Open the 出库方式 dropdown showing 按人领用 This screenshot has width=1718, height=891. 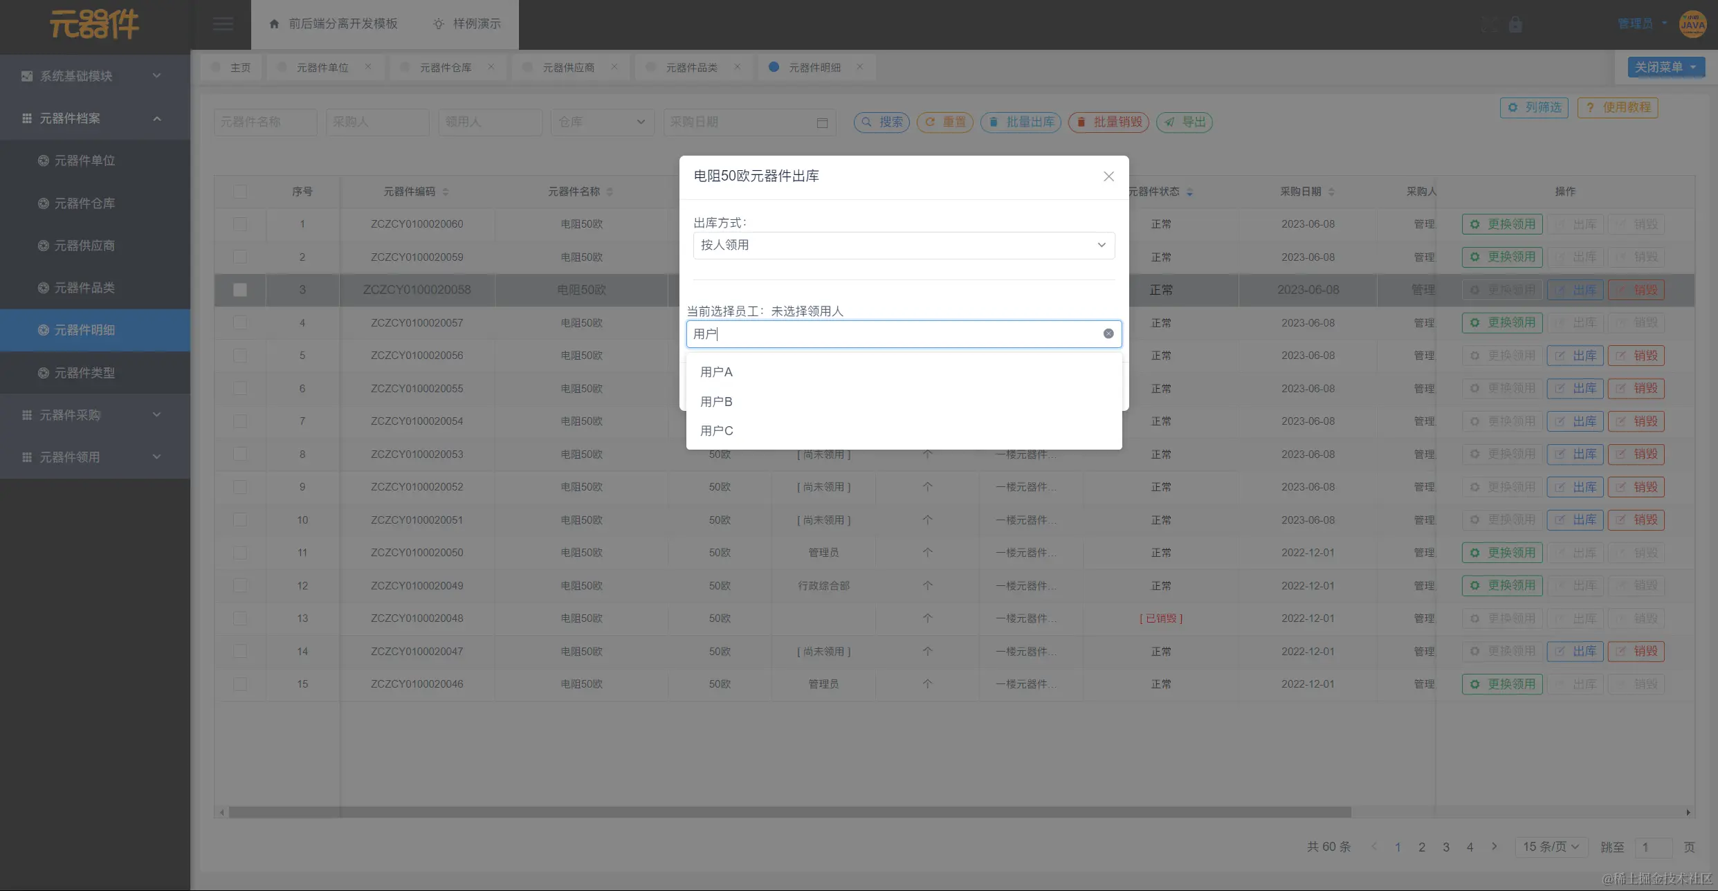click(x=903, y=245)
